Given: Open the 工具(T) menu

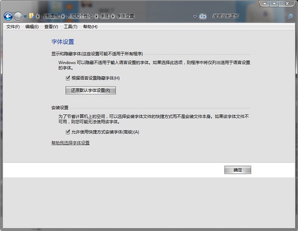Looking at the screenshot, I should pos(71,27).
